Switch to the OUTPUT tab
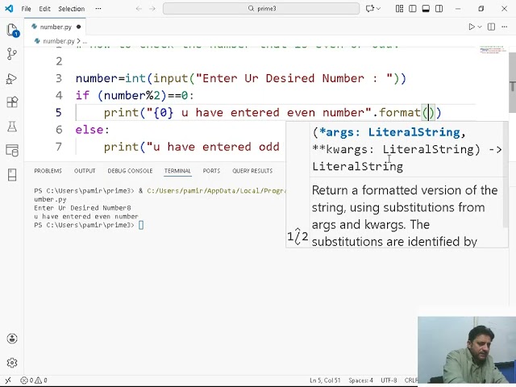Screen dimensions: 516x387 pyautogui.click(x=85, y=171)
